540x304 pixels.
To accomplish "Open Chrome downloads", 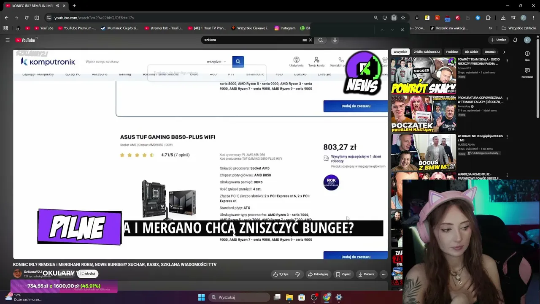I will (x=503, y=18).
